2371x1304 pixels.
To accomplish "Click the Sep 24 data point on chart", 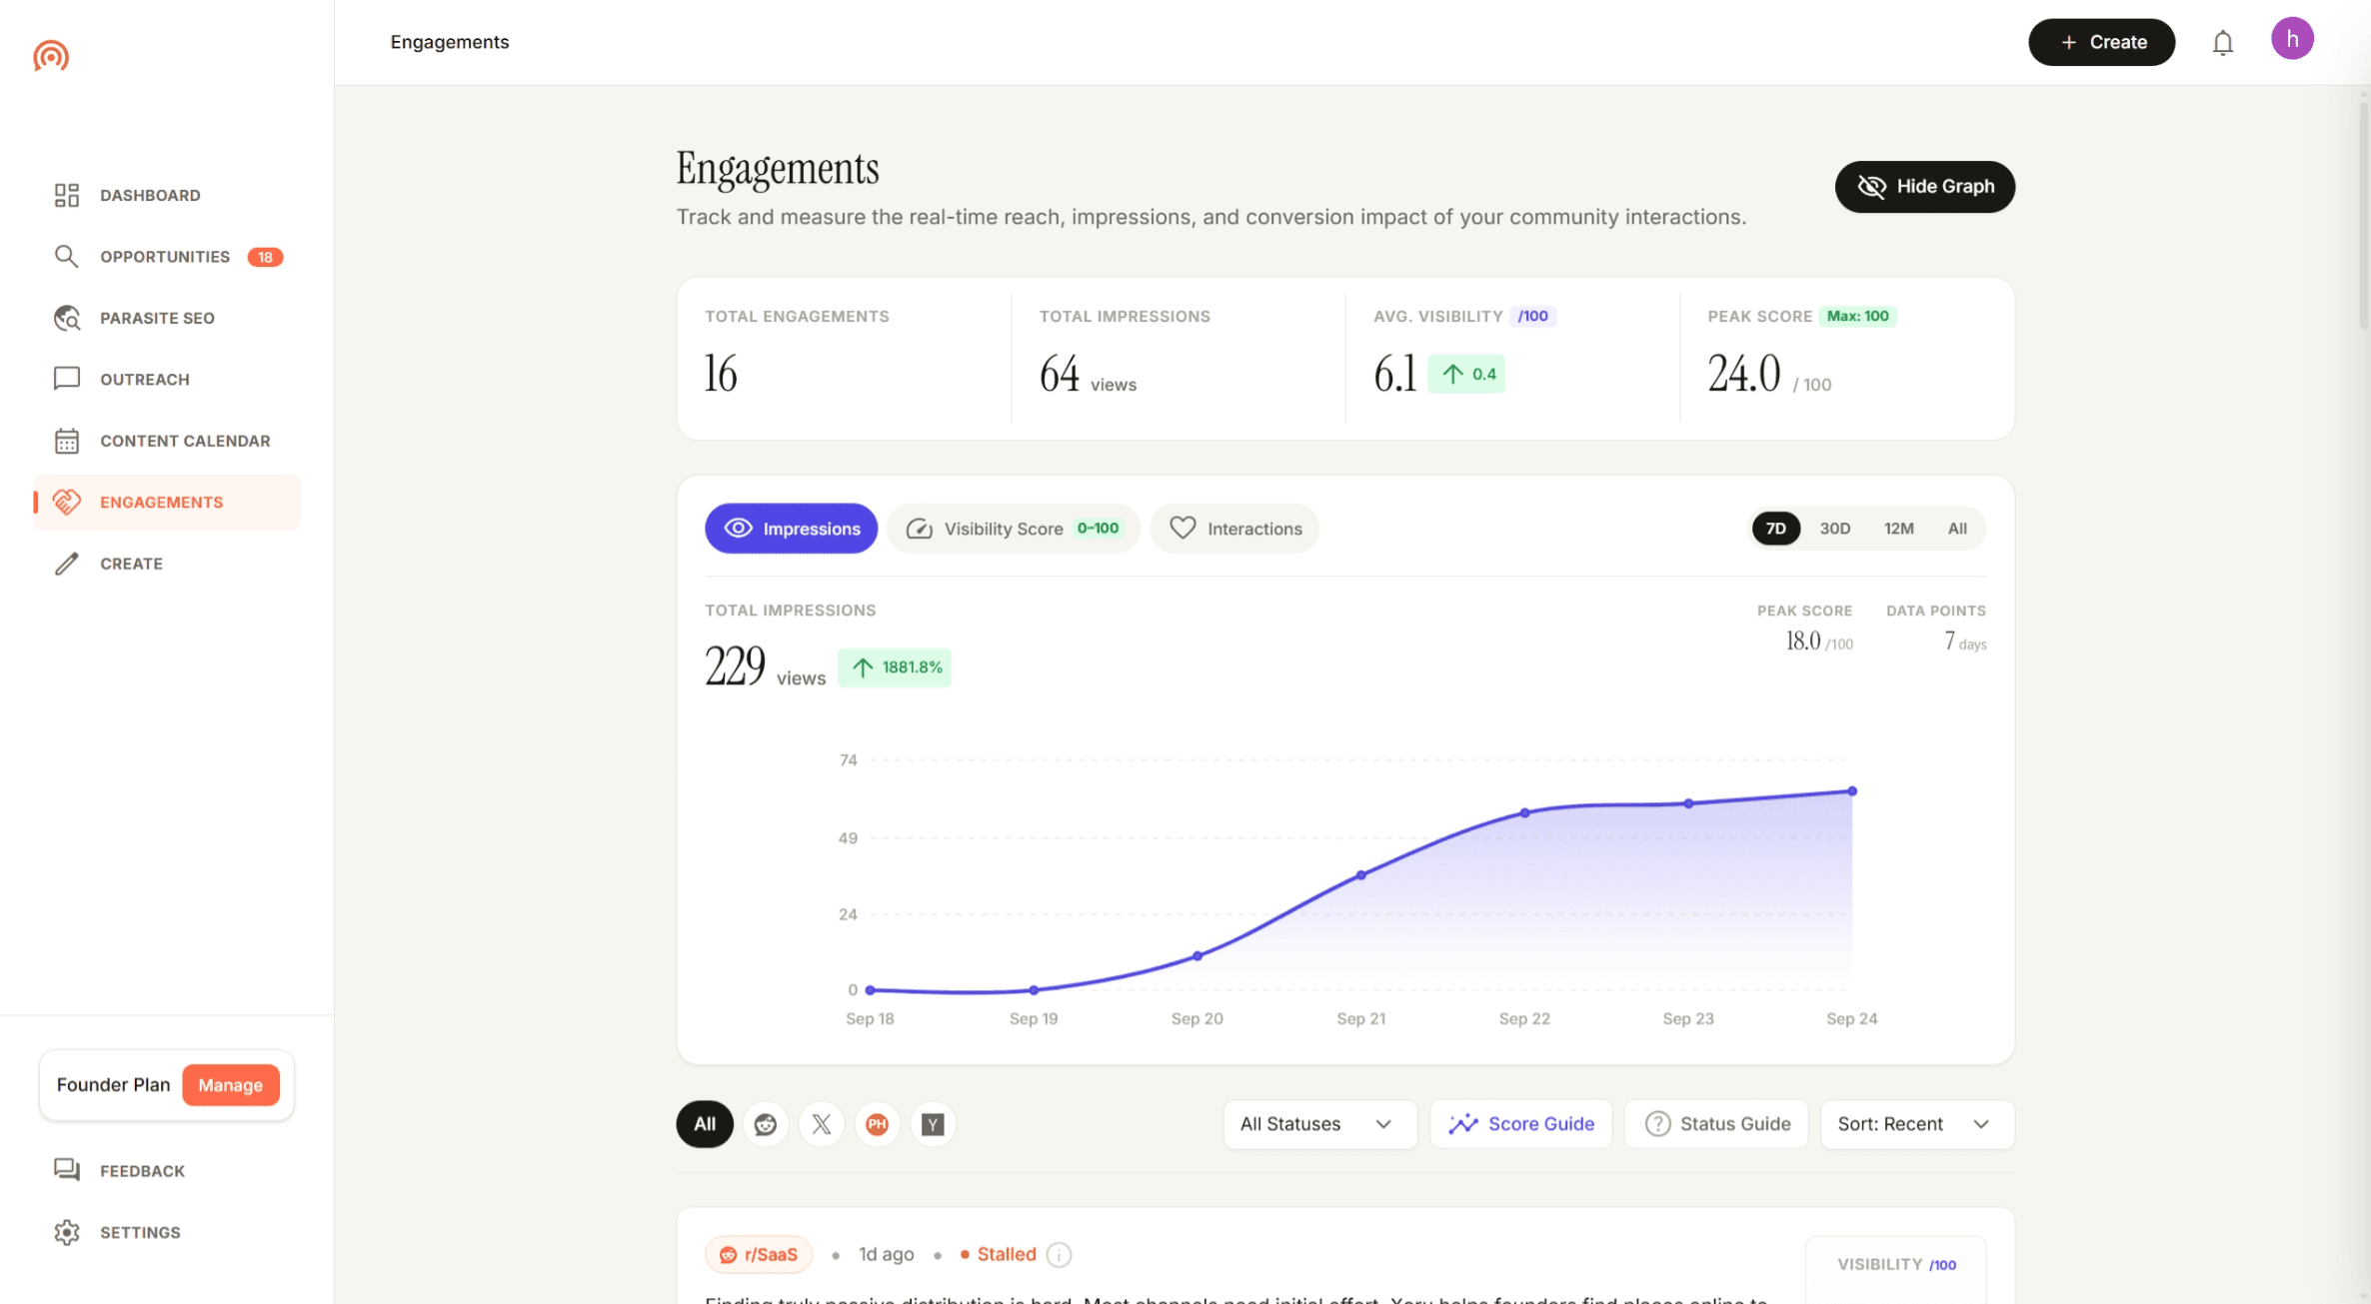I will pos(1852,790).
